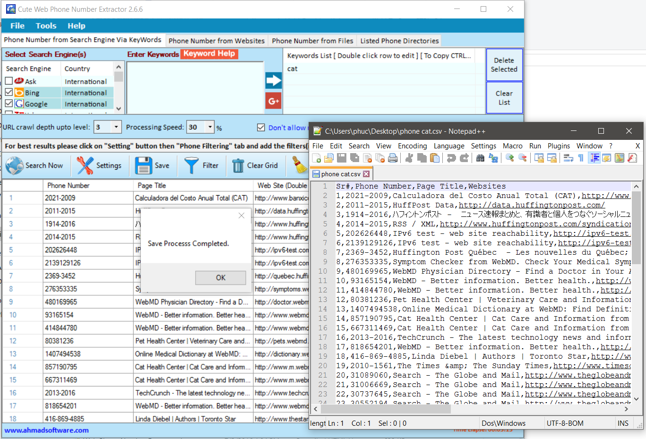
Task: Check the Ask search engine checkbox
Action: pos(9,81)
